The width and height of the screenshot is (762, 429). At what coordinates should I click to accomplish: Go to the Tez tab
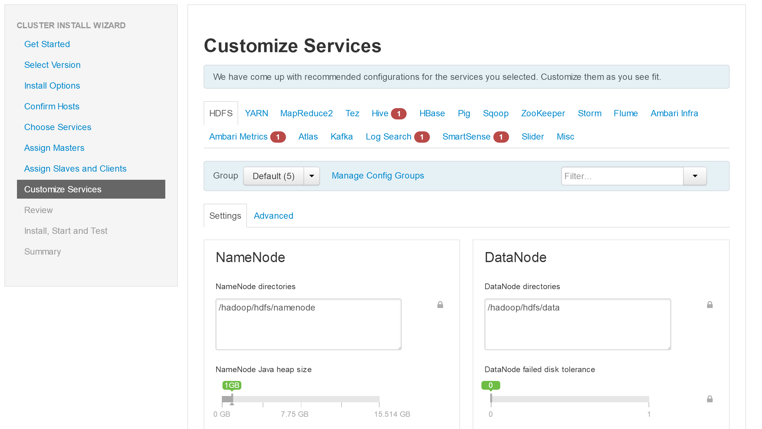pyautogui.click(x=352, y=113)
